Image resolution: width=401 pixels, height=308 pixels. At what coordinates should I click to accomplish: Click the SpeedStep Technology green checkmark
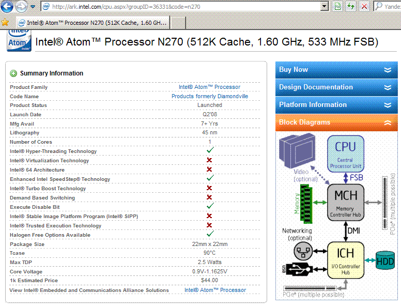[210, 178]
